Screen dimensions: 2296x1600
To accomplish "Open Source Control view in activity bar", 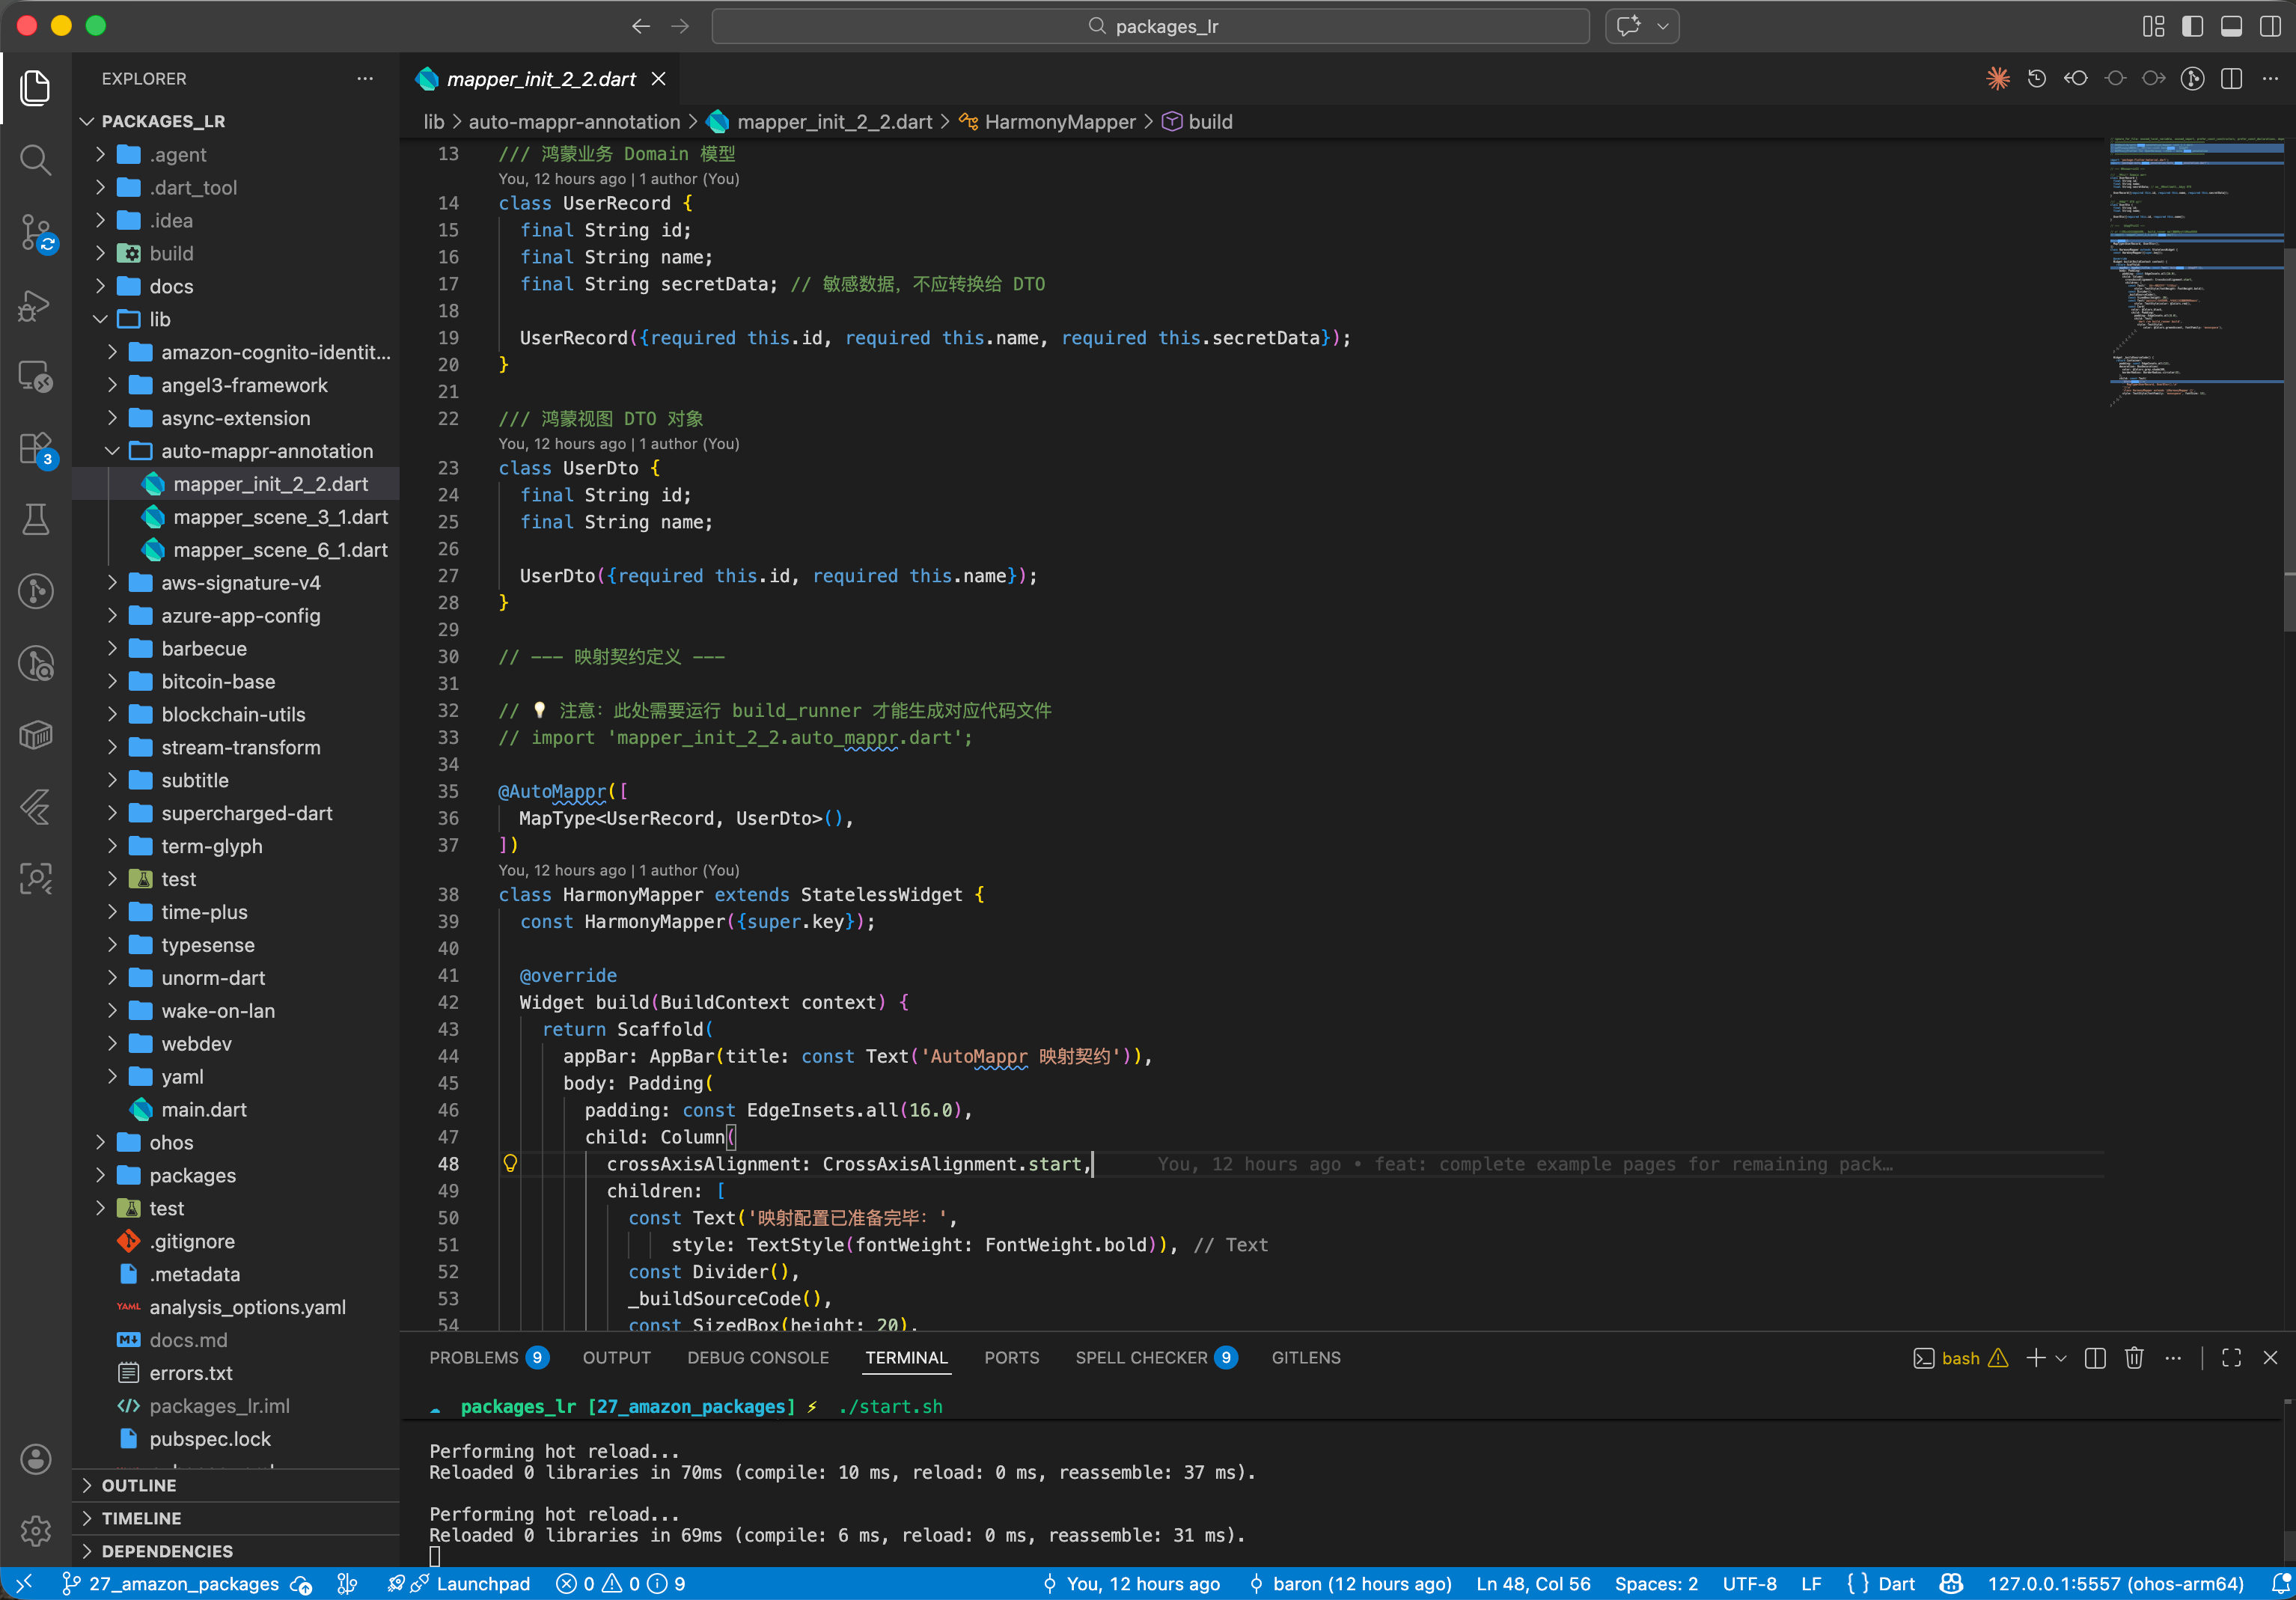I will coord(36,231).
